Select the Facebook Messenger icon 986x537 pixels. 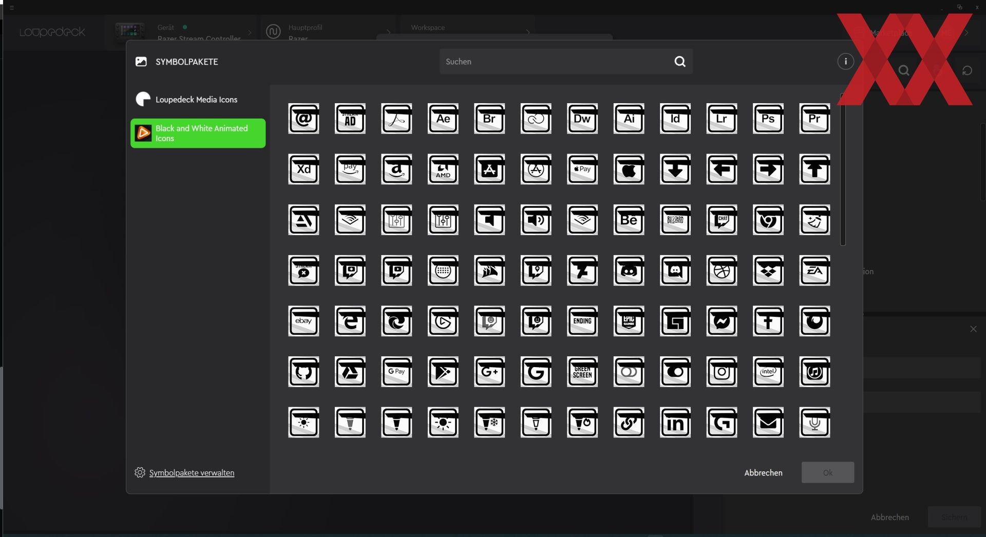pyautogui.click(x=722, y=321)
